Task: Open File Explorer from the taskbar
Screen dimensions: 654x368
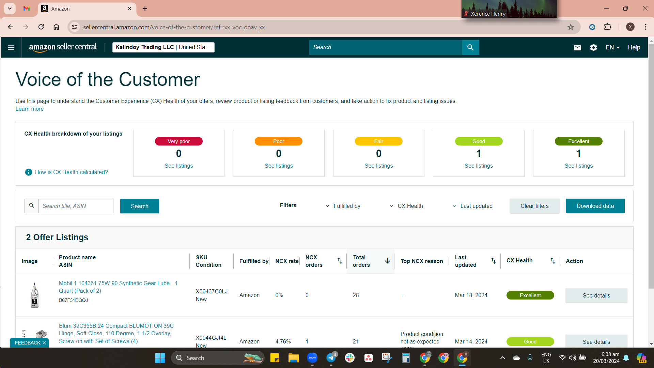Action: (294, 358)
